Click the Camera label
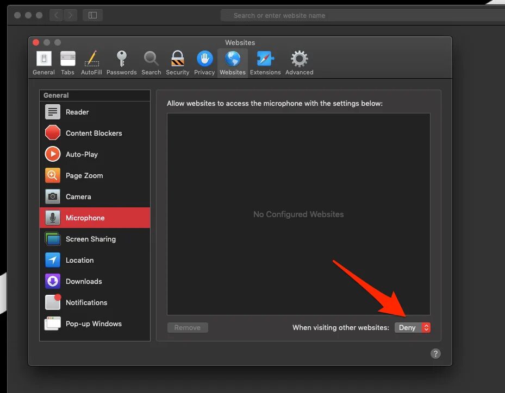The width and height of the screenshot is (505, 393). click(78, 196)
